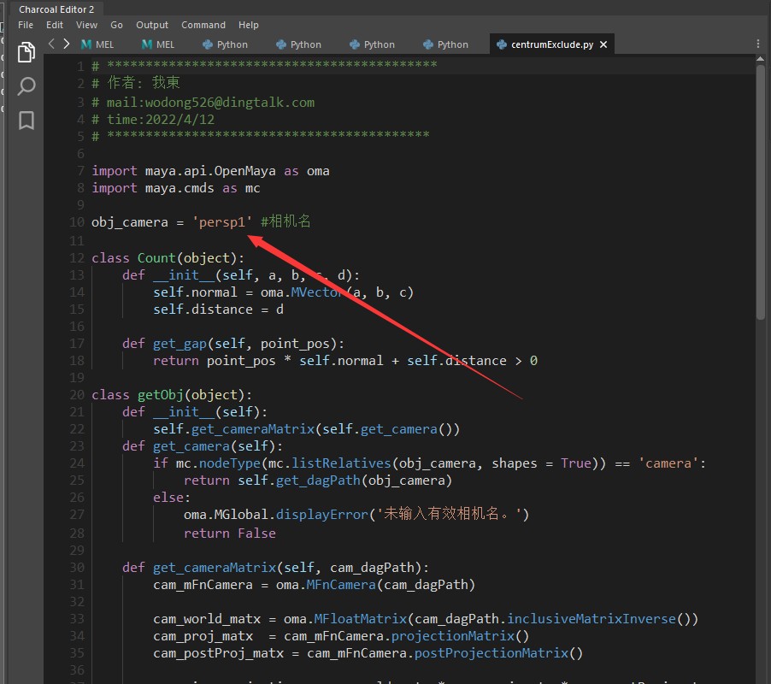Click line number 10 in the gutter
This screenshot has width=771, height=684.
[x=77, y=222]
